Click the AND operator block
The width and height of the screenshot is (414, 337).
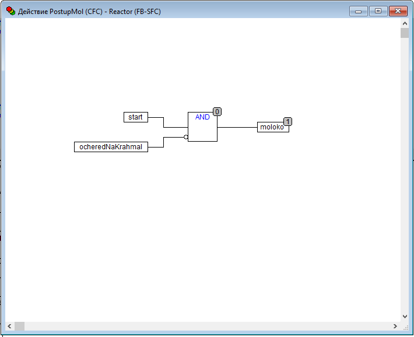click(x=202, y=127)
